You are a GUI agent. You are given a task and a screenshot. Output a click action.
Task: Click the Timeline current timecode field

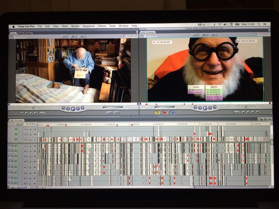click(31, 124)
